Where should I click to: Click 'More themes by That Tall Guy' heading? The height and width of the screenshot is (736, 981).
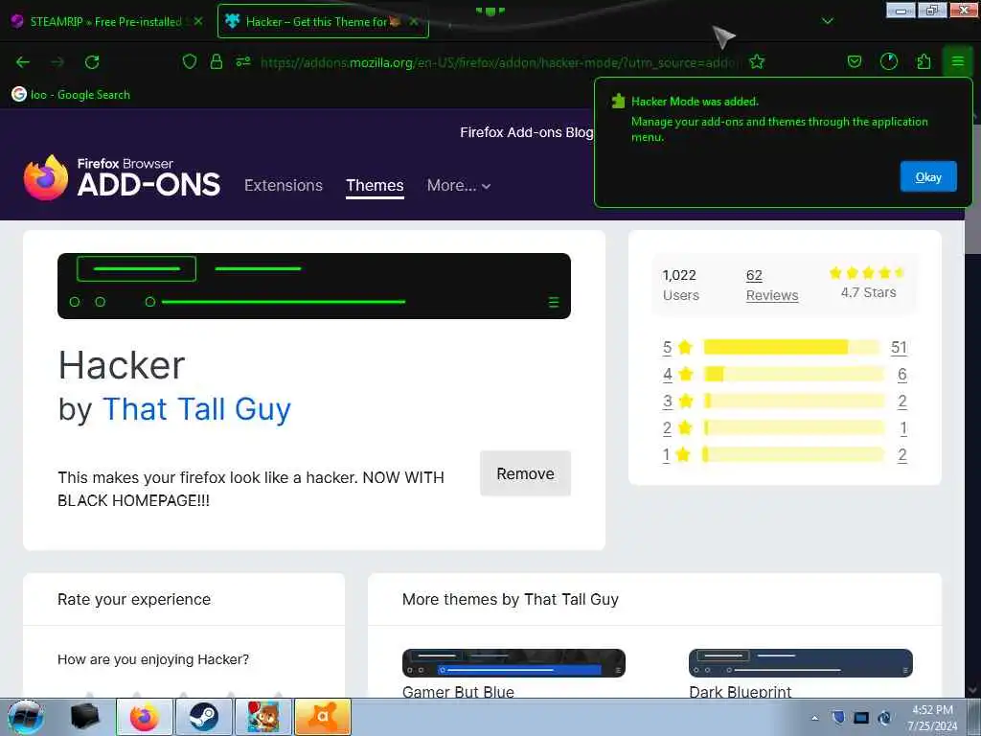click(511, 599)
